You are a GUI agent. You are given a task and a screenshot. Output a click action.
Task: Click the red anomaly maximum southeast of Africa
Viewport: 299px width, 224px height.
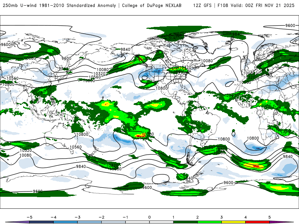256,166
